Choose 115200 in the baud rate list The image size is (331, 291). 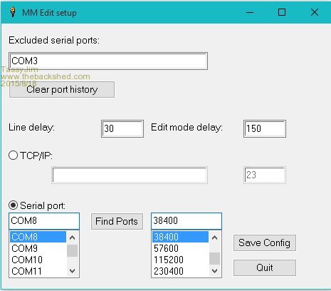180,260
